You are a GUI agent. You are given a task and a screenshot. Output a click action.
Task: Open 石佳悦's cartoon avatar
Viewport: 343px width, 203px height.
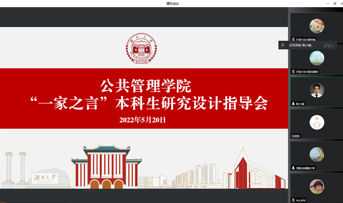tap(317, 122)
